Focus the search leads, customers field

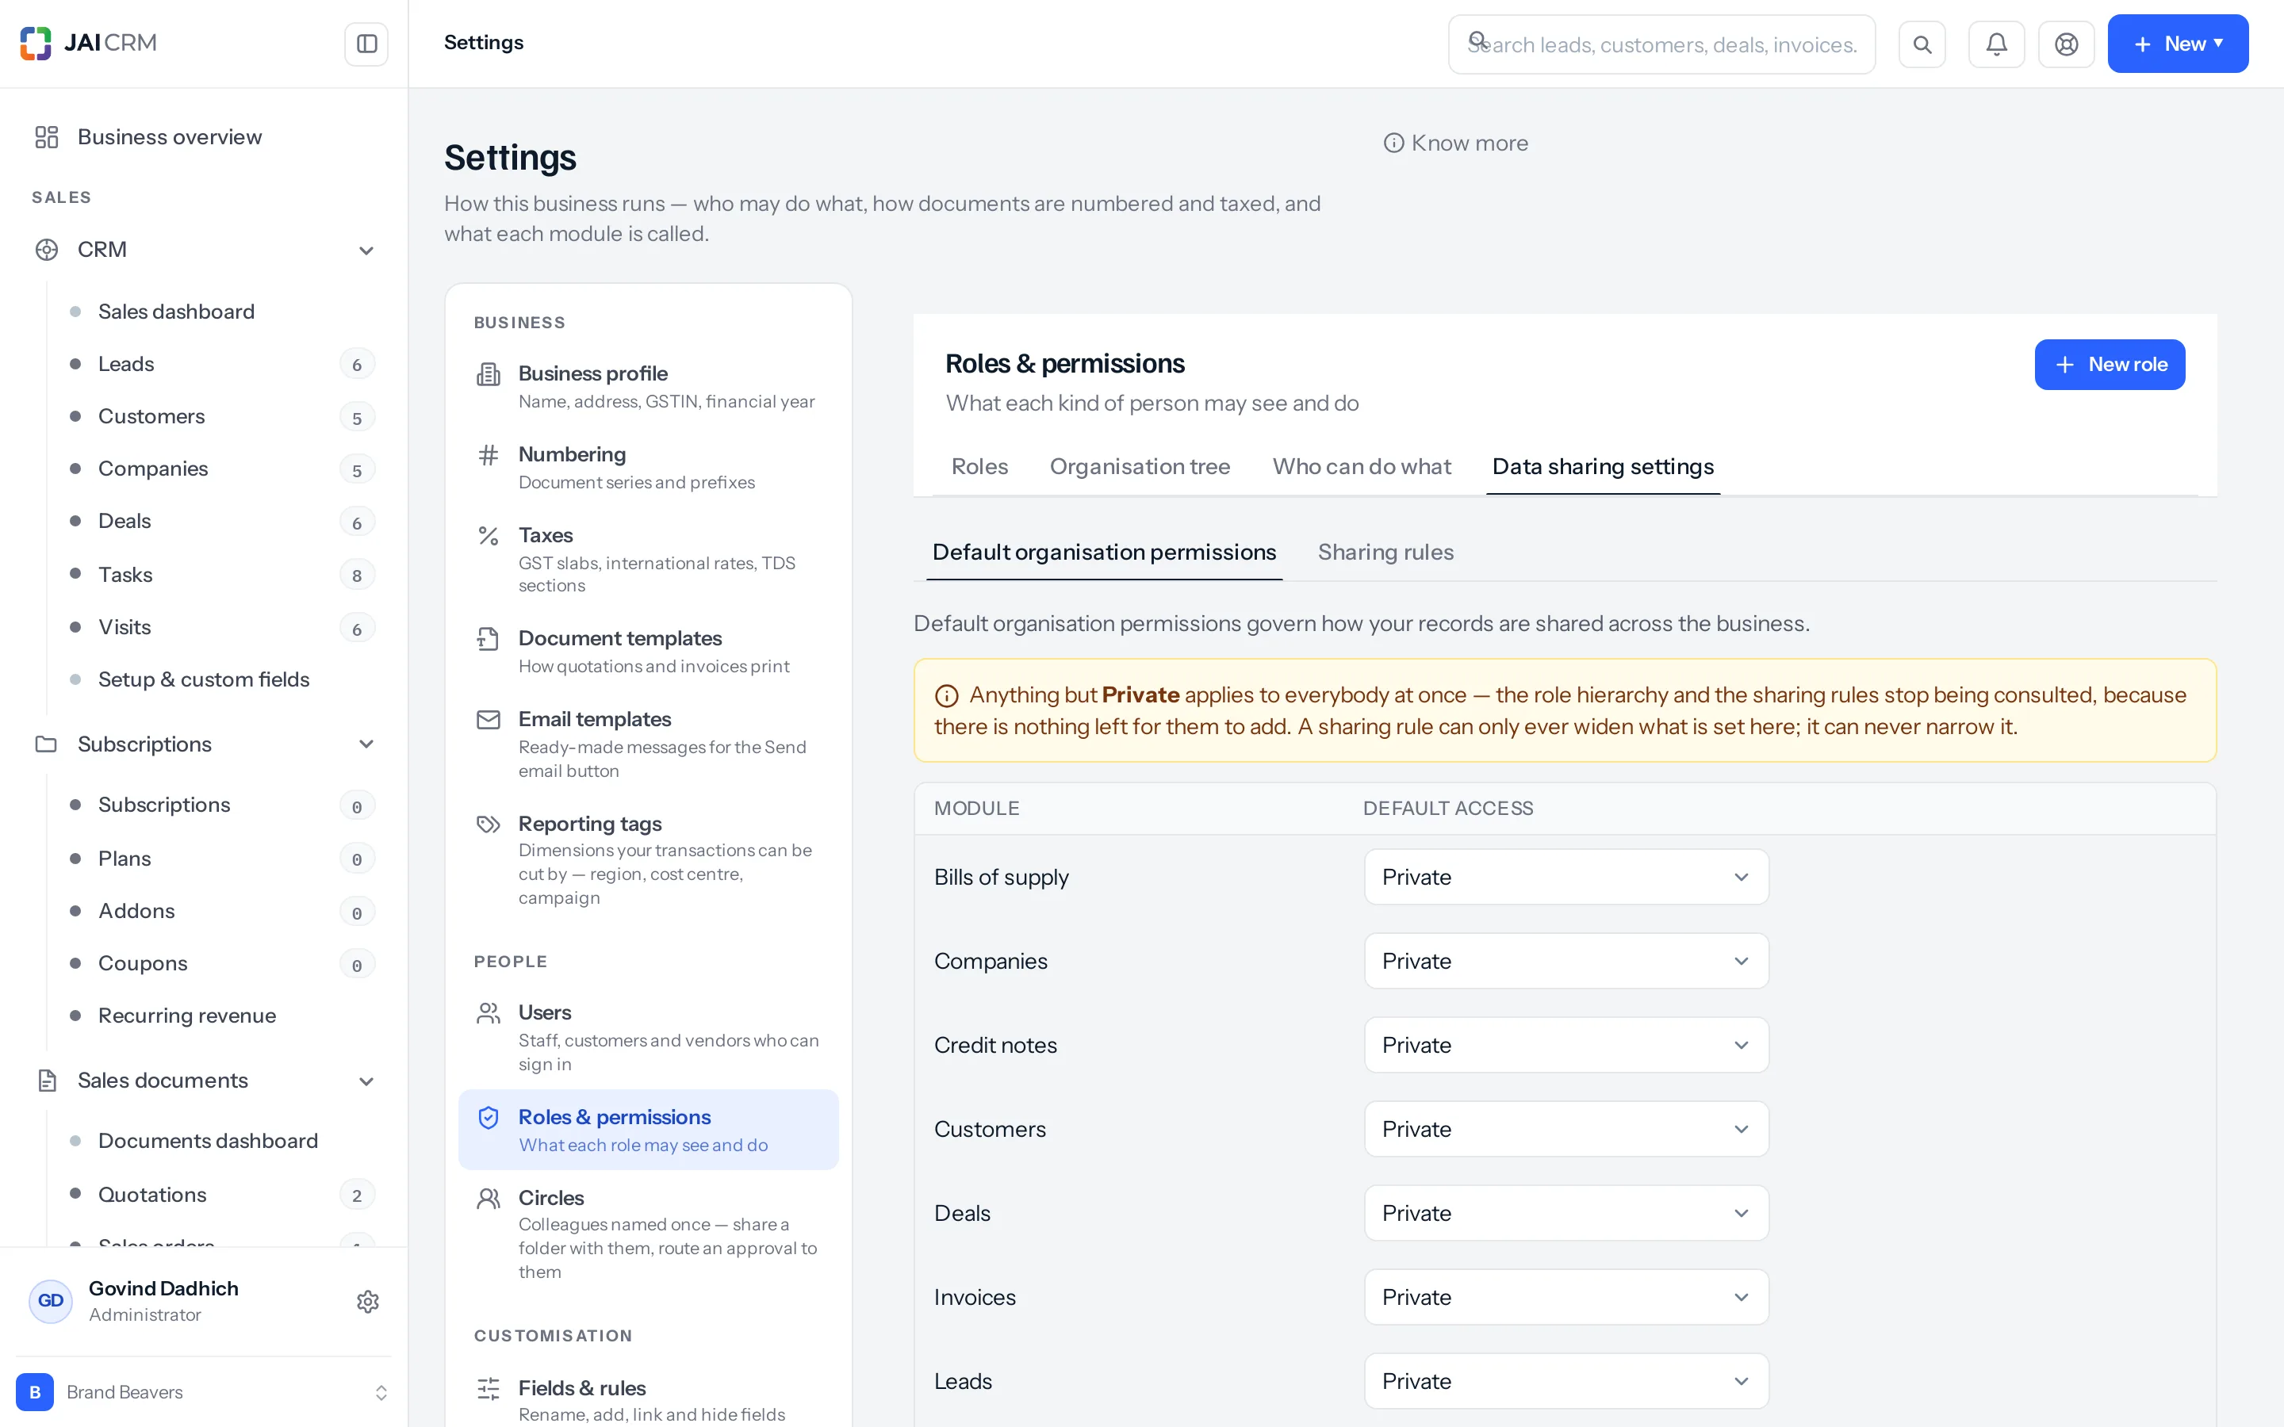point(1661,44)
